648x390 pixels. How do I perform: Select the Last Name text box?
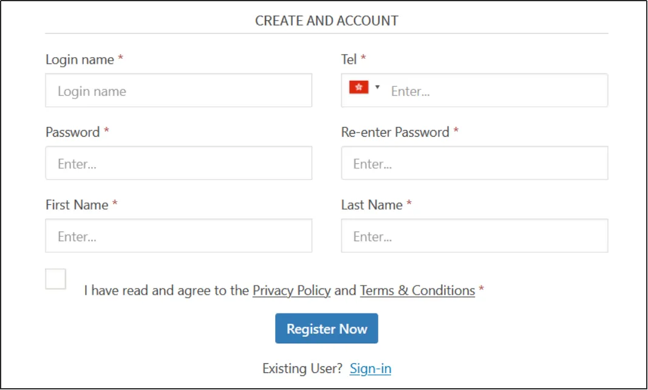pos(474,236)
